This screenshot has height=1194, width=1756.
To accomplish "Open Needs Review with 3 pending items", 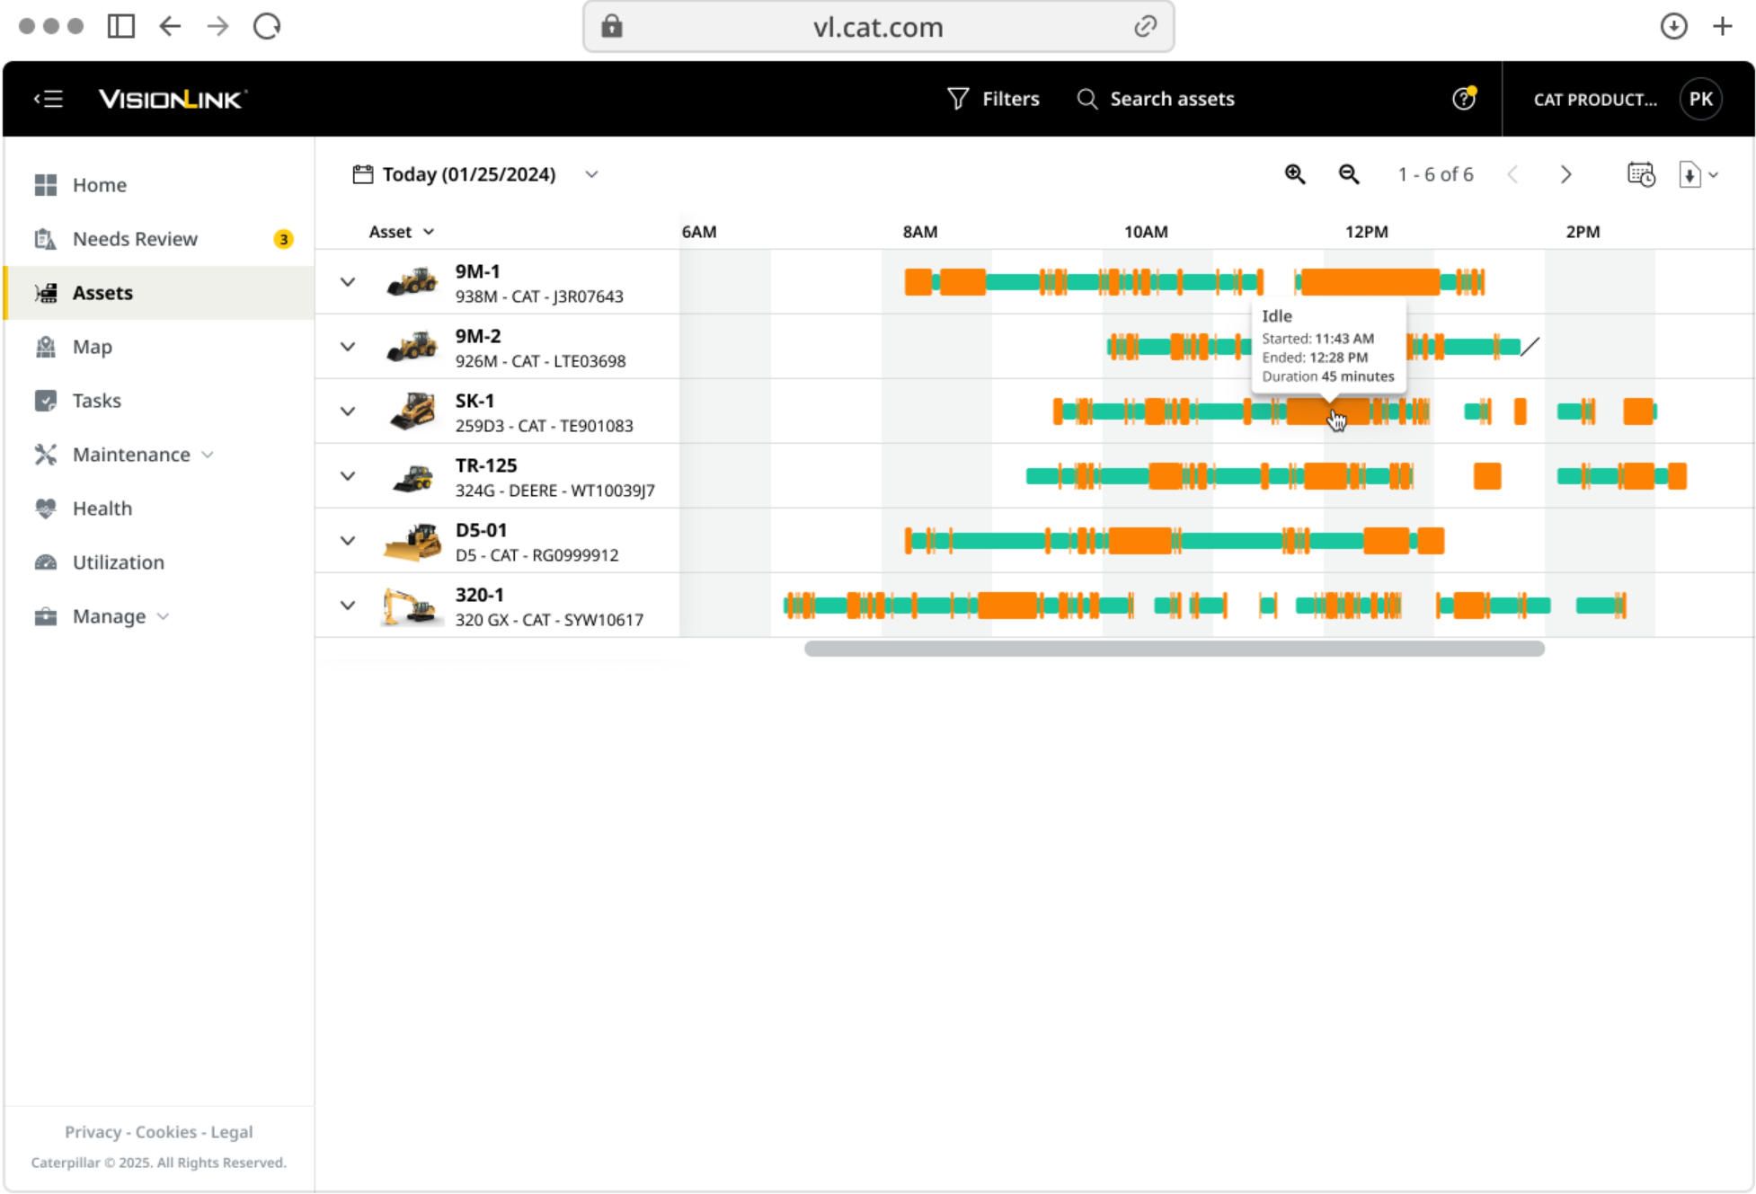I will [135, 238].
